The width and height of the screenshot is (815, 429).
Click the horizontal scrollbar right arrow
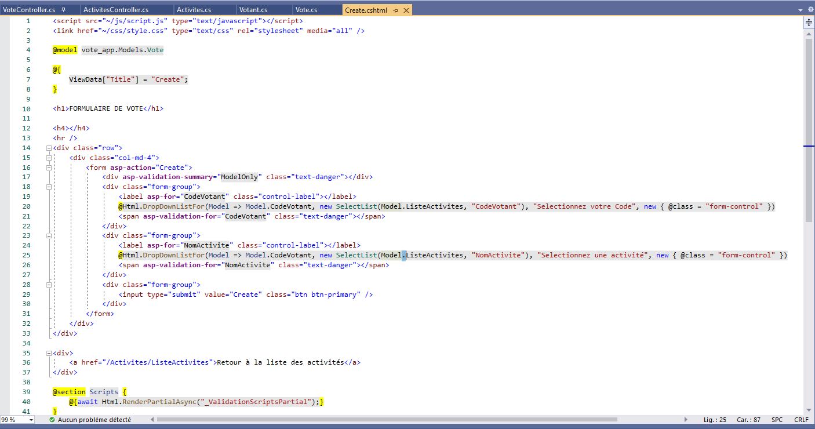click(686, 420)
